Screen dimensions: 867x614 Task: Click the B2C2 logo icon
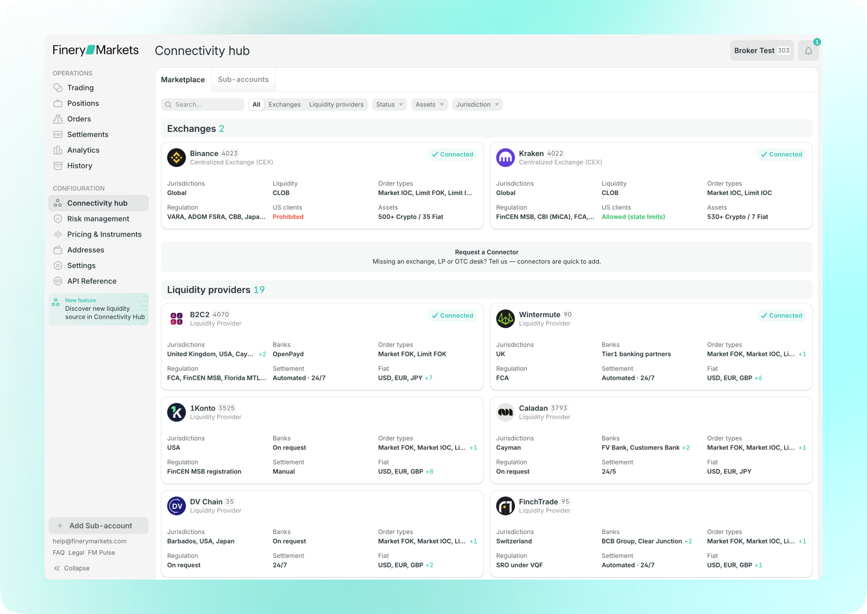point(176,318)
